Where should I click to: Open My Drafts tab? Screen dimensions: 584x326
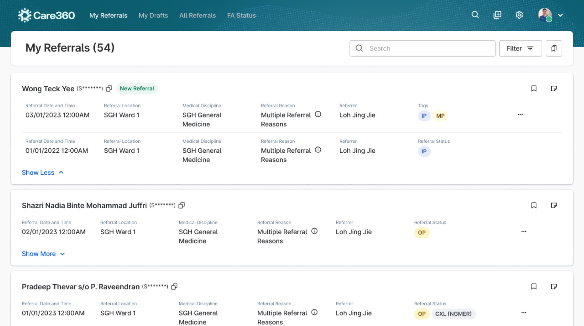(153, 15)
